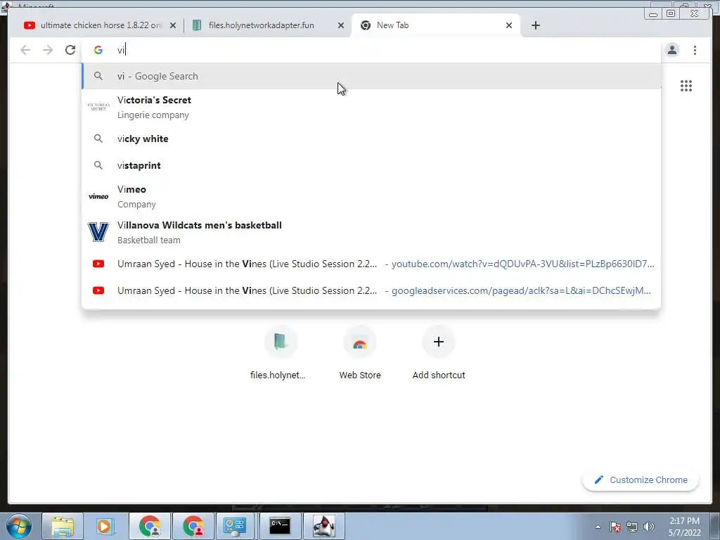This screenshot has width=720, height=540.
Task: Open the clock showing 2:17 PM
Action: point(684,527)
